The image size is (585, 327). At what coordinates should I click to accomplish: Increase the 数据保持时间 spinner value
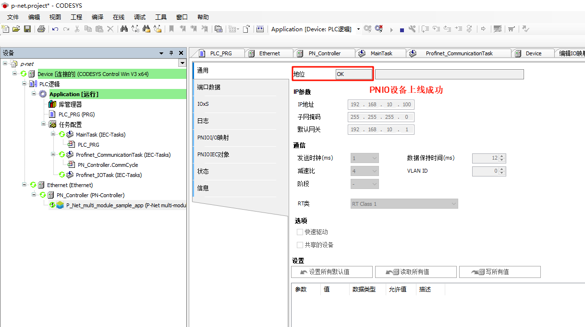pos(502,156)
